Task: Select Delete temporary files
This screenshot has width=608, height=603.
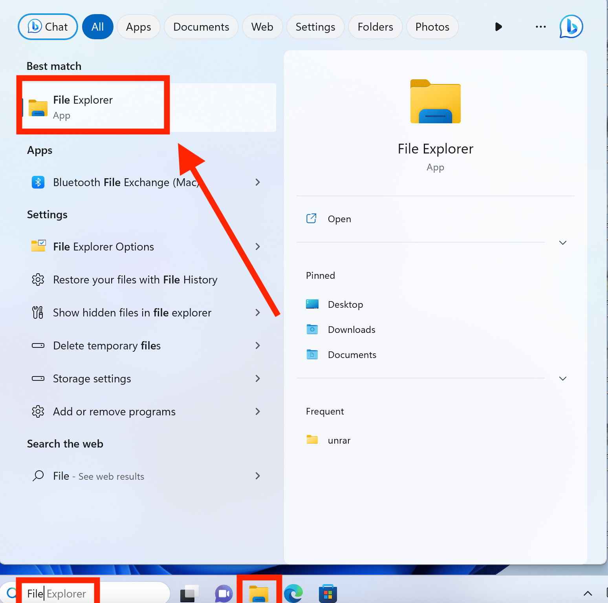Action: pos(106,345)
